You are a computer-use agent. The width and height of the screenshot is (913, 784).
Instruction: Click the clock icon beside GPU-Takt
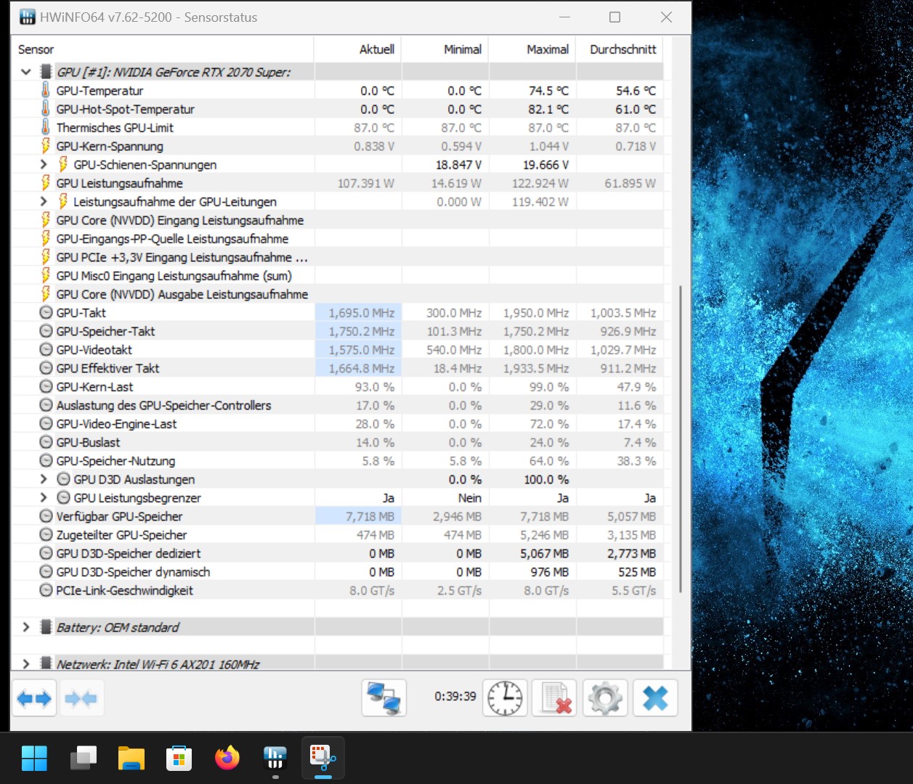(x=46, y=312)
